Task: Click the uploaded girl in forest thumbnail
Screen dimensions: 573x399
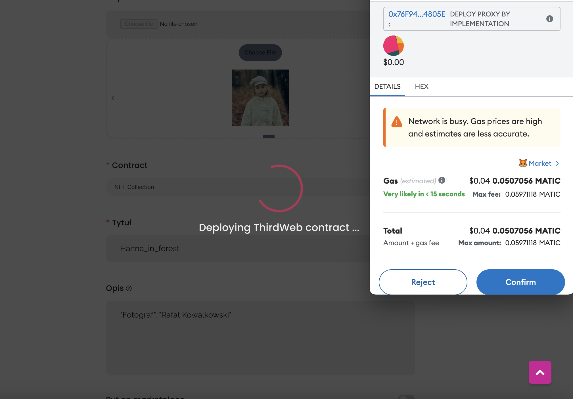Action: point(260,98)
